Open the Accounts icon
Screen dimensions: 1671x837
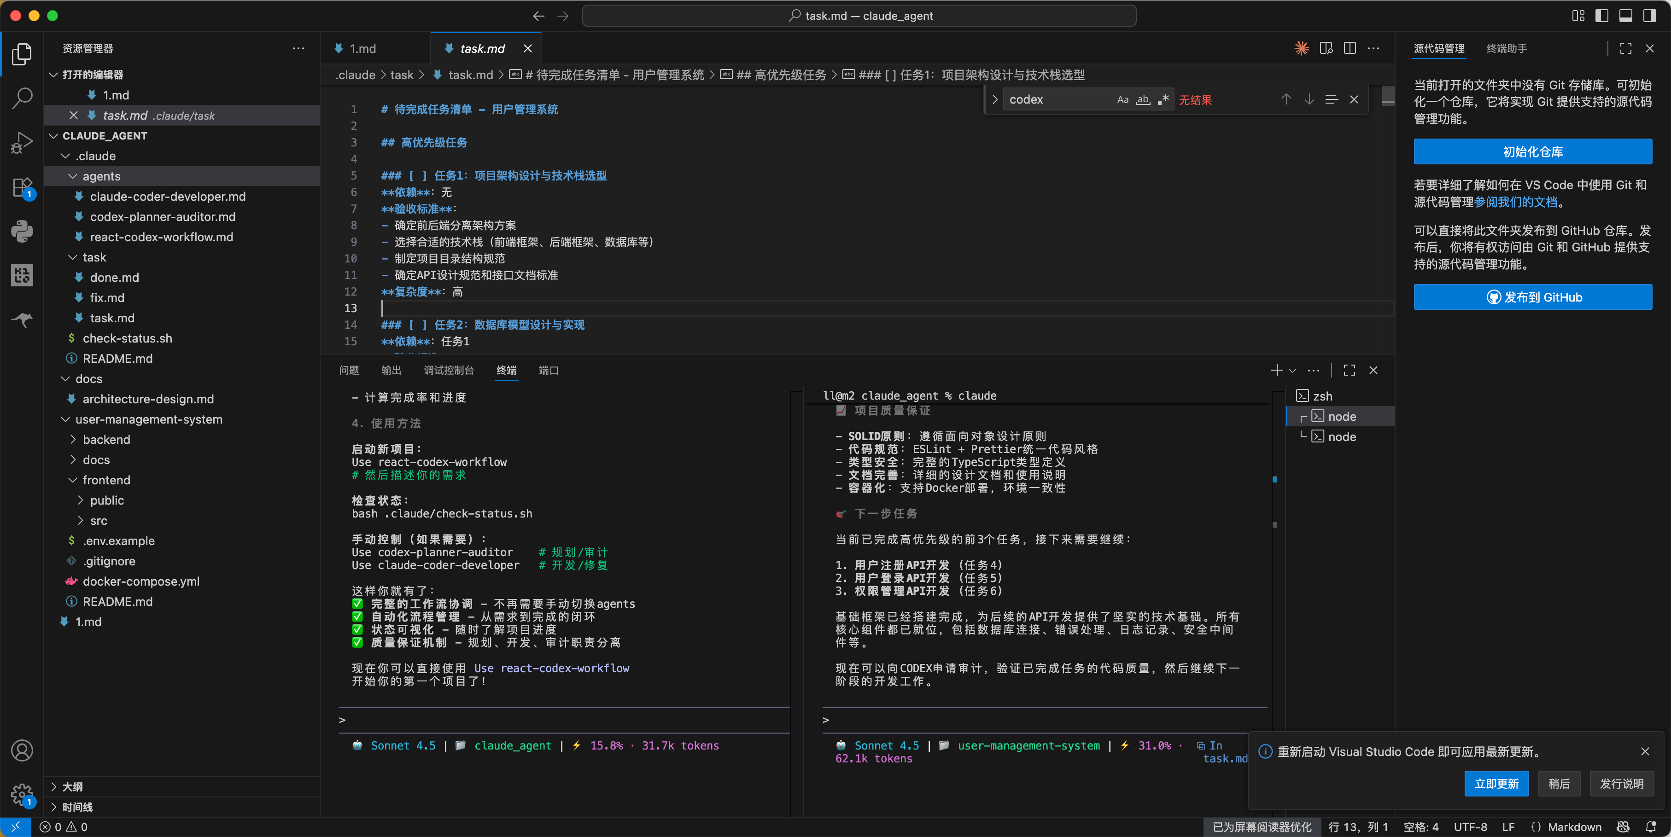tap(22, 750)
